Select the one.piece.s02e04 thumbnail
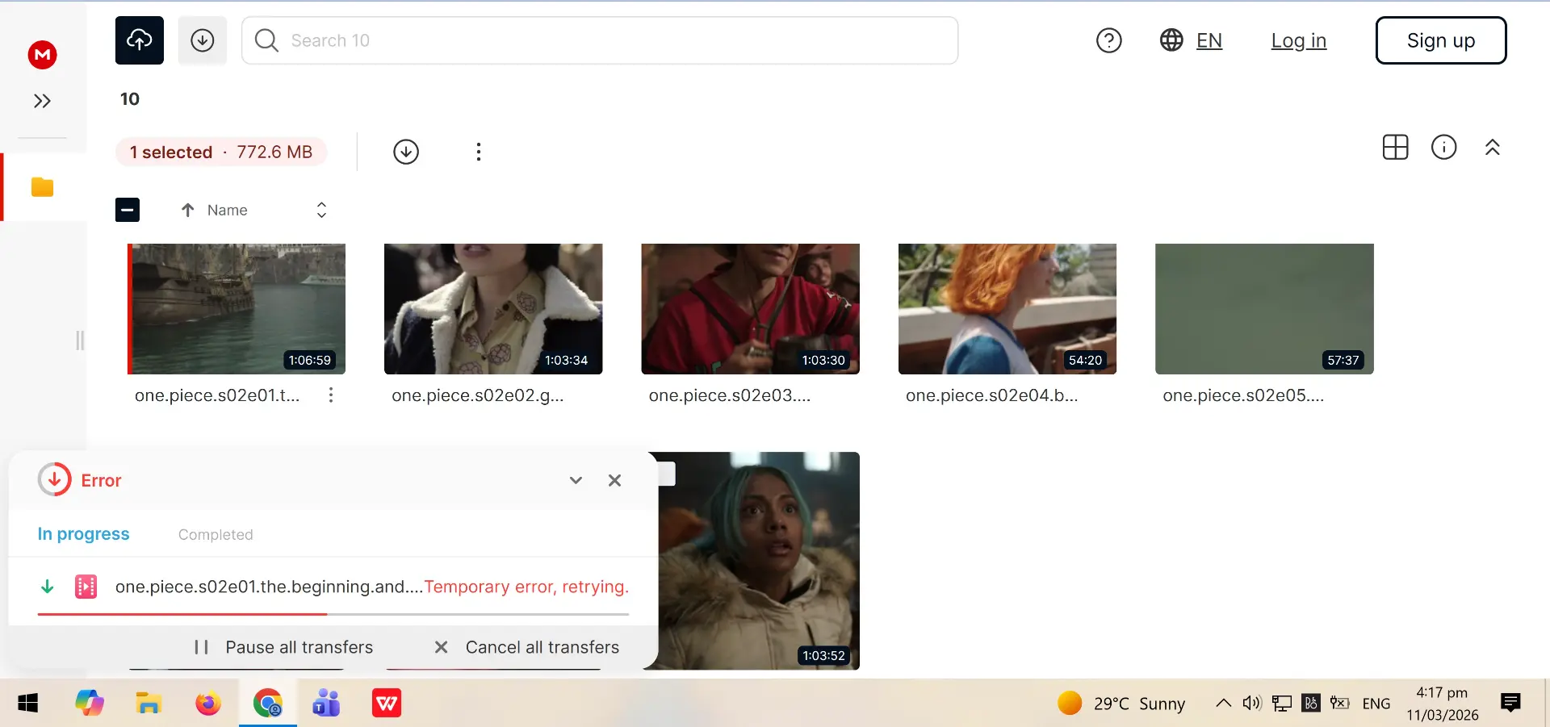The image size is (1550, 727). 1007,309
